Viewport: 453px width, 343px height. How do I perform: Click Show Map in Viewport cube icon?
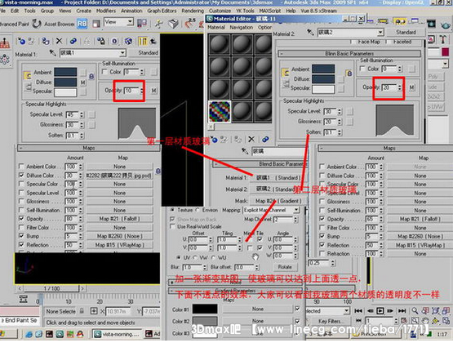pos(128,41)
